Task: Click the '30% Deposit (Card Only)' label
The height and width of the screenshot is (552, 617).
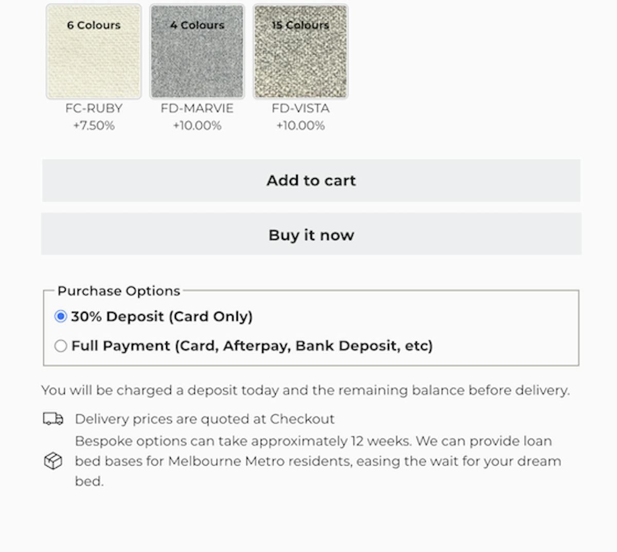Action: [162, 316]
